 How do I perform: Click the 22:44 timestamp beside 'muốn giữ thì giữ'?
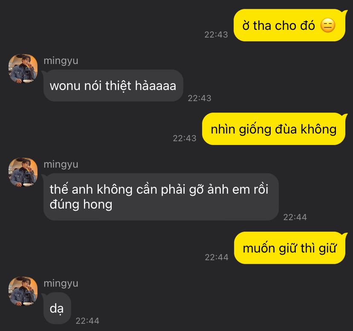[217, 257]
